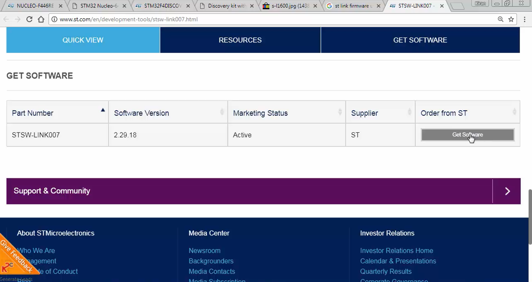Open the Support & Community banner

[263, 191]
